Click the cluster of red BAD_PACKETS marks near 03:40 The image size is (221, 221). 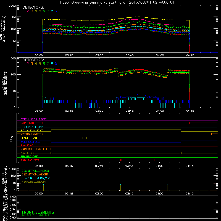[120, 160]
